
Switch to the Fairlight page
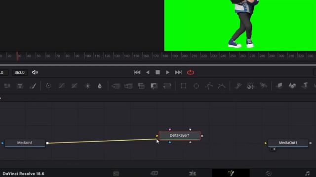tap(307, 174)
